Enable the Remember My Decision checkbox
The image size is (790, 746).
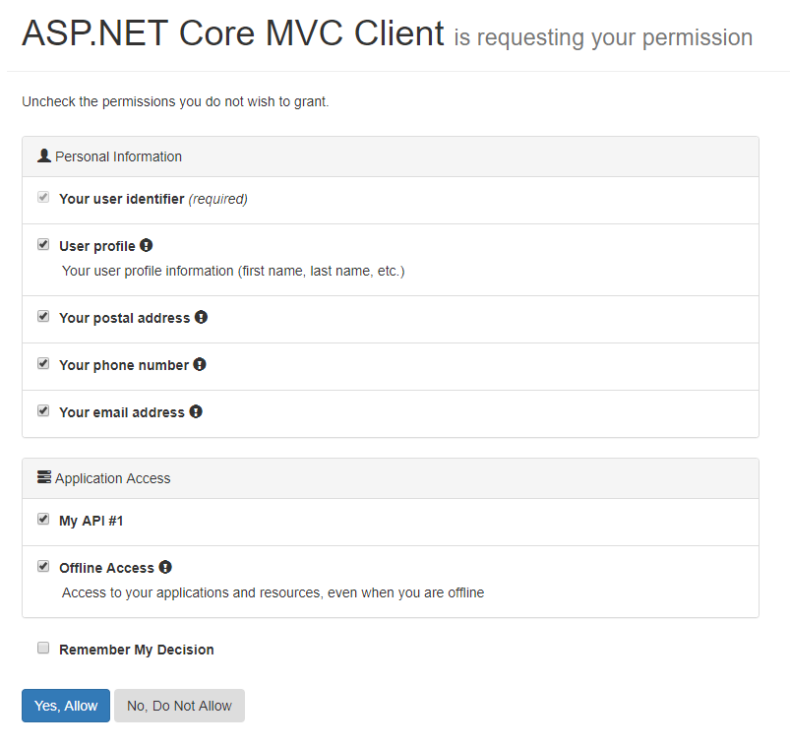point(43,649)
